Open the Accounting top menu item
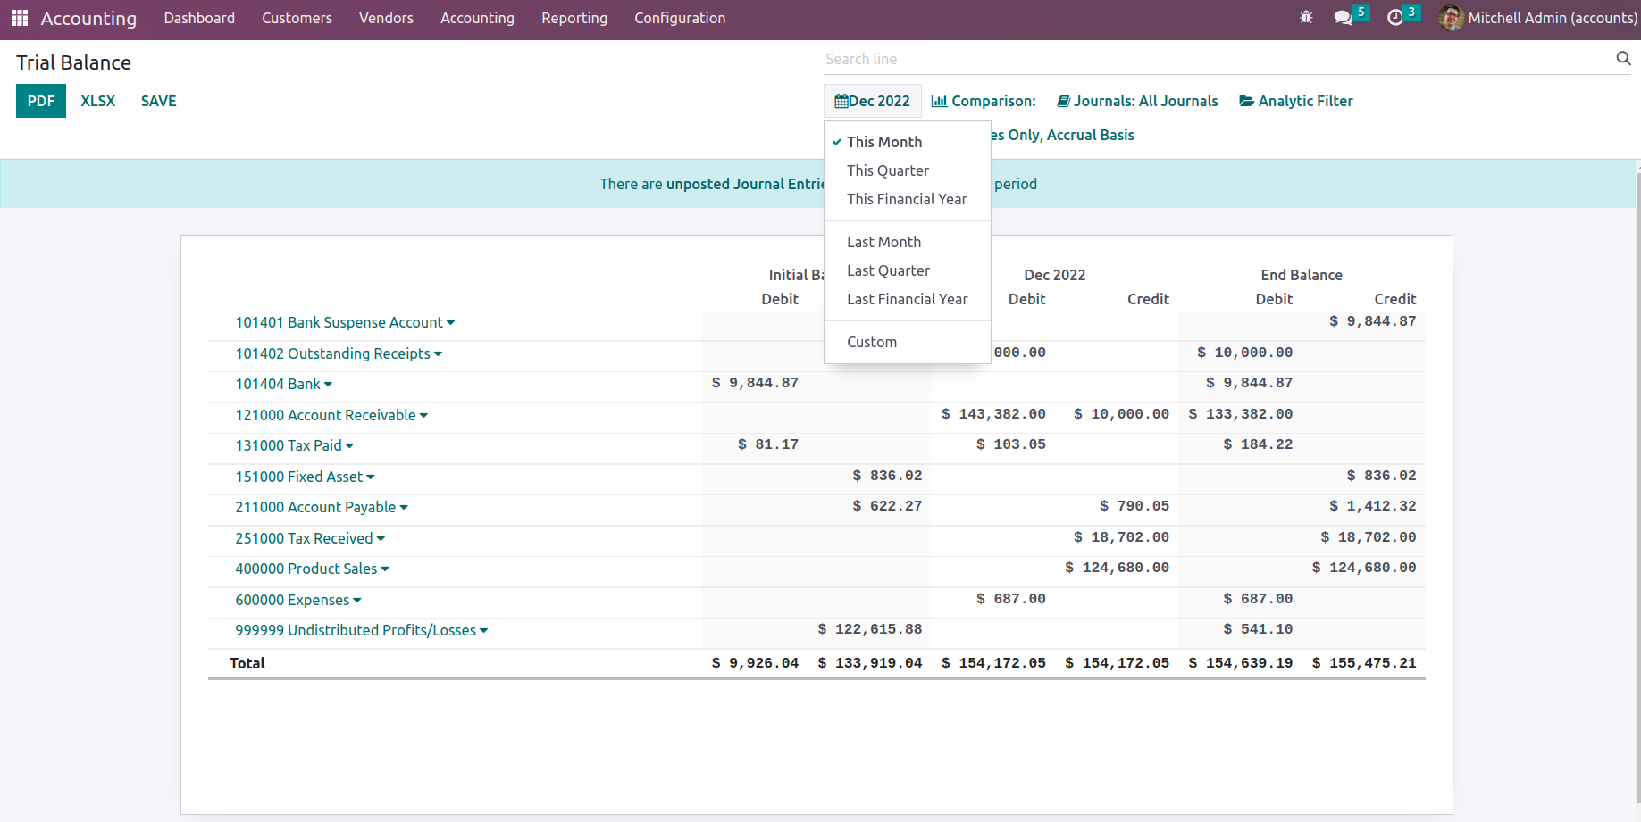Image resolution: width=1641 pixels, height=822 pixels. (477, 18)
